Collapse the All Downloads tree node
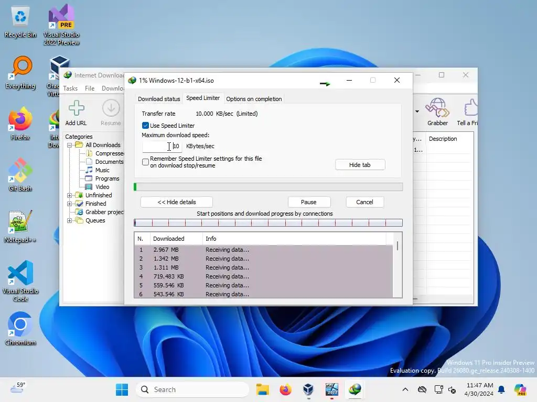The width and height of the screenshot is (537, 402). pos(70,145)
